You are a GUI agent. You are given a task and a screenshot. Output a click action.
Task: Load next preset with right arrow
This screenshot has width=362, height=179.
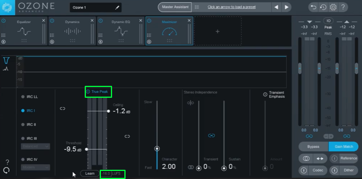(287, 7)
